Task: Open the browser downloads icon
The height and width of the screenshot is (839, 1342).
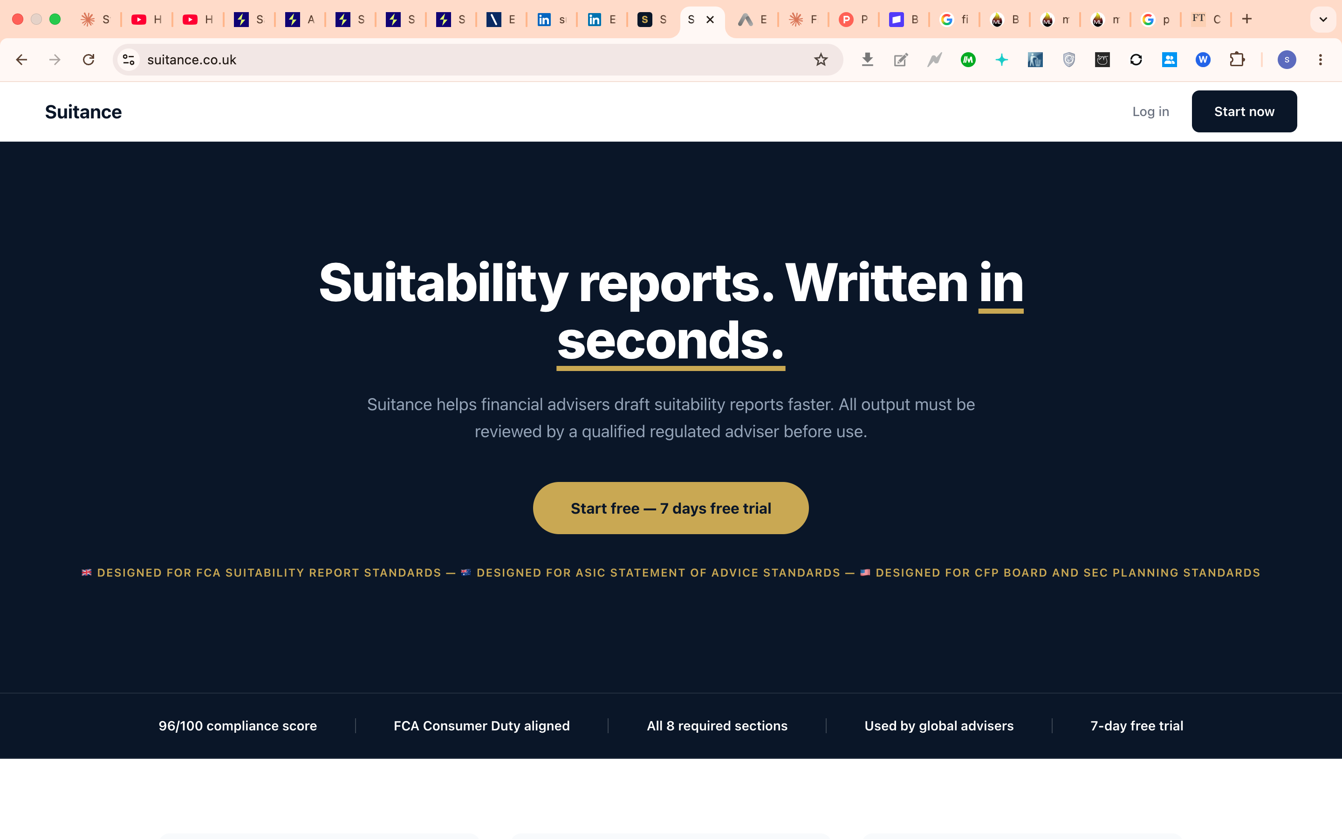Action: 867,59
